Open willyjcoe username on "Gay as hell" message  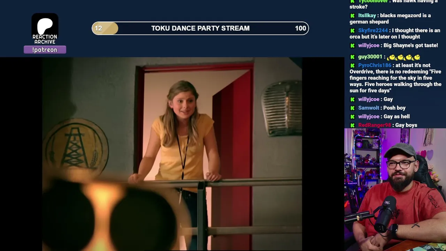369,117
